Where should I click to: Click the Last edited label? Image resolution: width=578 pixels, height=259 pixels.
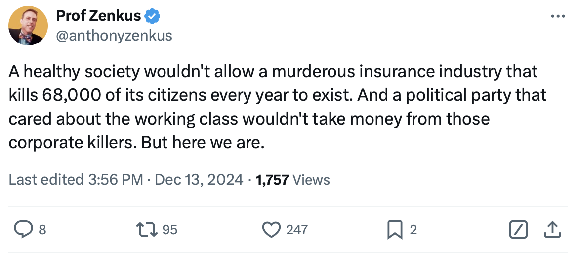coord(45,180)
